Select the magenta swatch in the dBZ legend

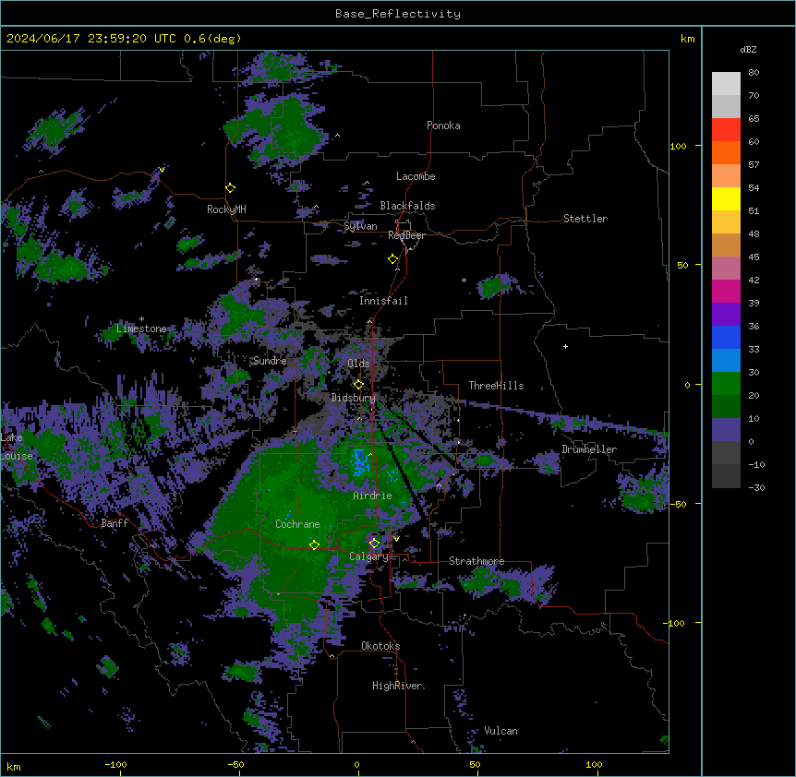[x=726, y=291]
